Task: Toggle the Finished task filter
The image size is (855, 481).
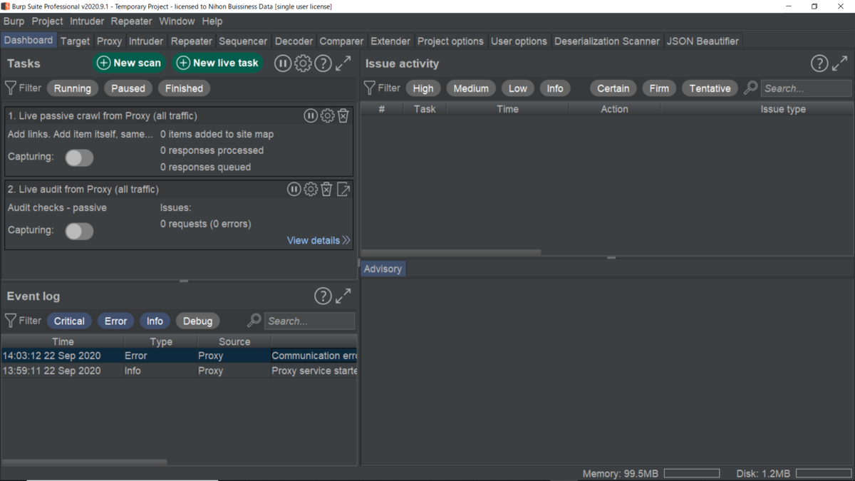Action: point(184,88)
